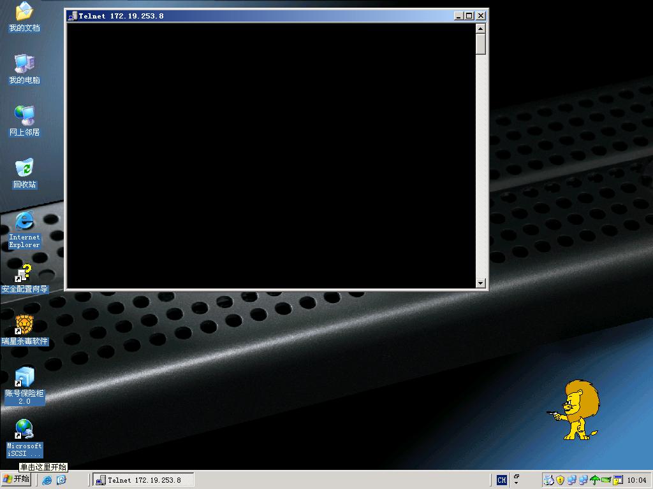Launch Internet Explorer from the quick launch bar

pos(47,480)
